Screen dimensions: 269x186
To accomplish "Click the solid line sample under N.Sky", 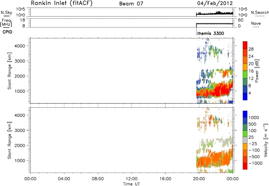I will 6,16.
